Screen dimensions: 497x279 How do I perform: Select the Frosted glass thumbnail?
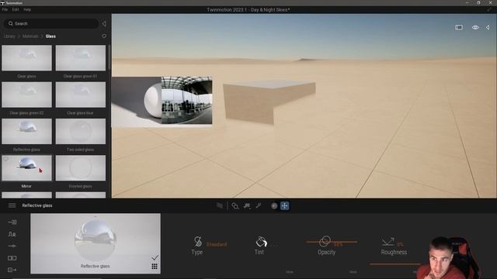(81, 168)
